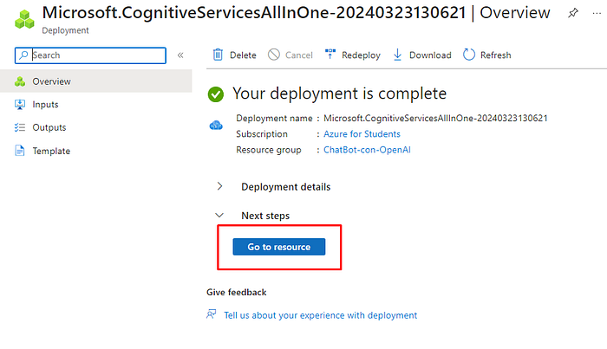Click the 'Subscription' field label
The image size is (607, 349).
(x=262, y=133)
